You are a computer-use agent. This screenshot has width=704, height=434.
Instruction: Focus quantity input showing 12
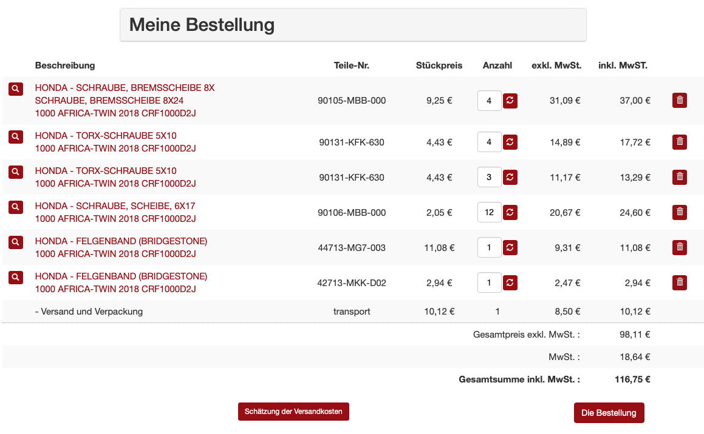pyautogui.click(x=489, y=212)
